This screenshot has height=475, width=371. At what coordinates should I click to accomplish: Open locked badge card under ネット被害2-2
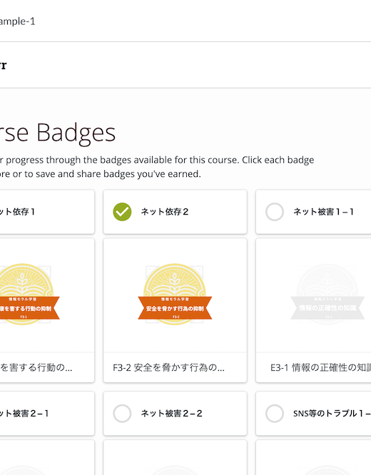tap(176, 457)
